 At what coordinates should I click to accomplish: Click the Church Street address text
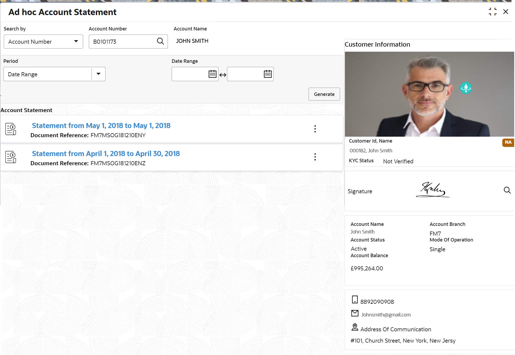pos(403,341)
